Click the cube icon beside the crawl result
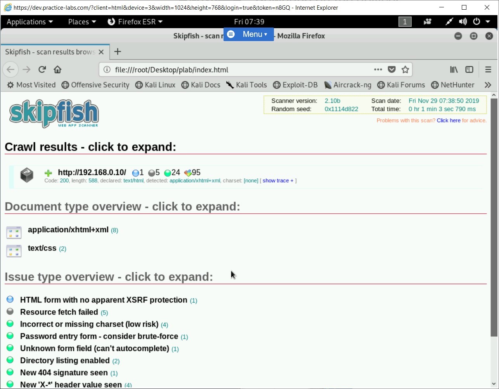The width and height of the screenshot is (499, 389). coord(27,175)
